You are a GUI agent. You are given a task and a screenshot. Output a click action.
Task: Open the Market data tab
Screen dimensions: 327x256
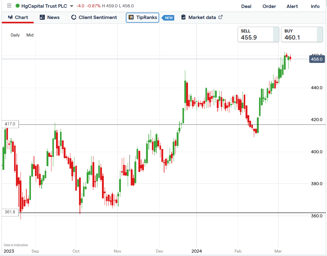pyautogui.click(x=202, y=17)
